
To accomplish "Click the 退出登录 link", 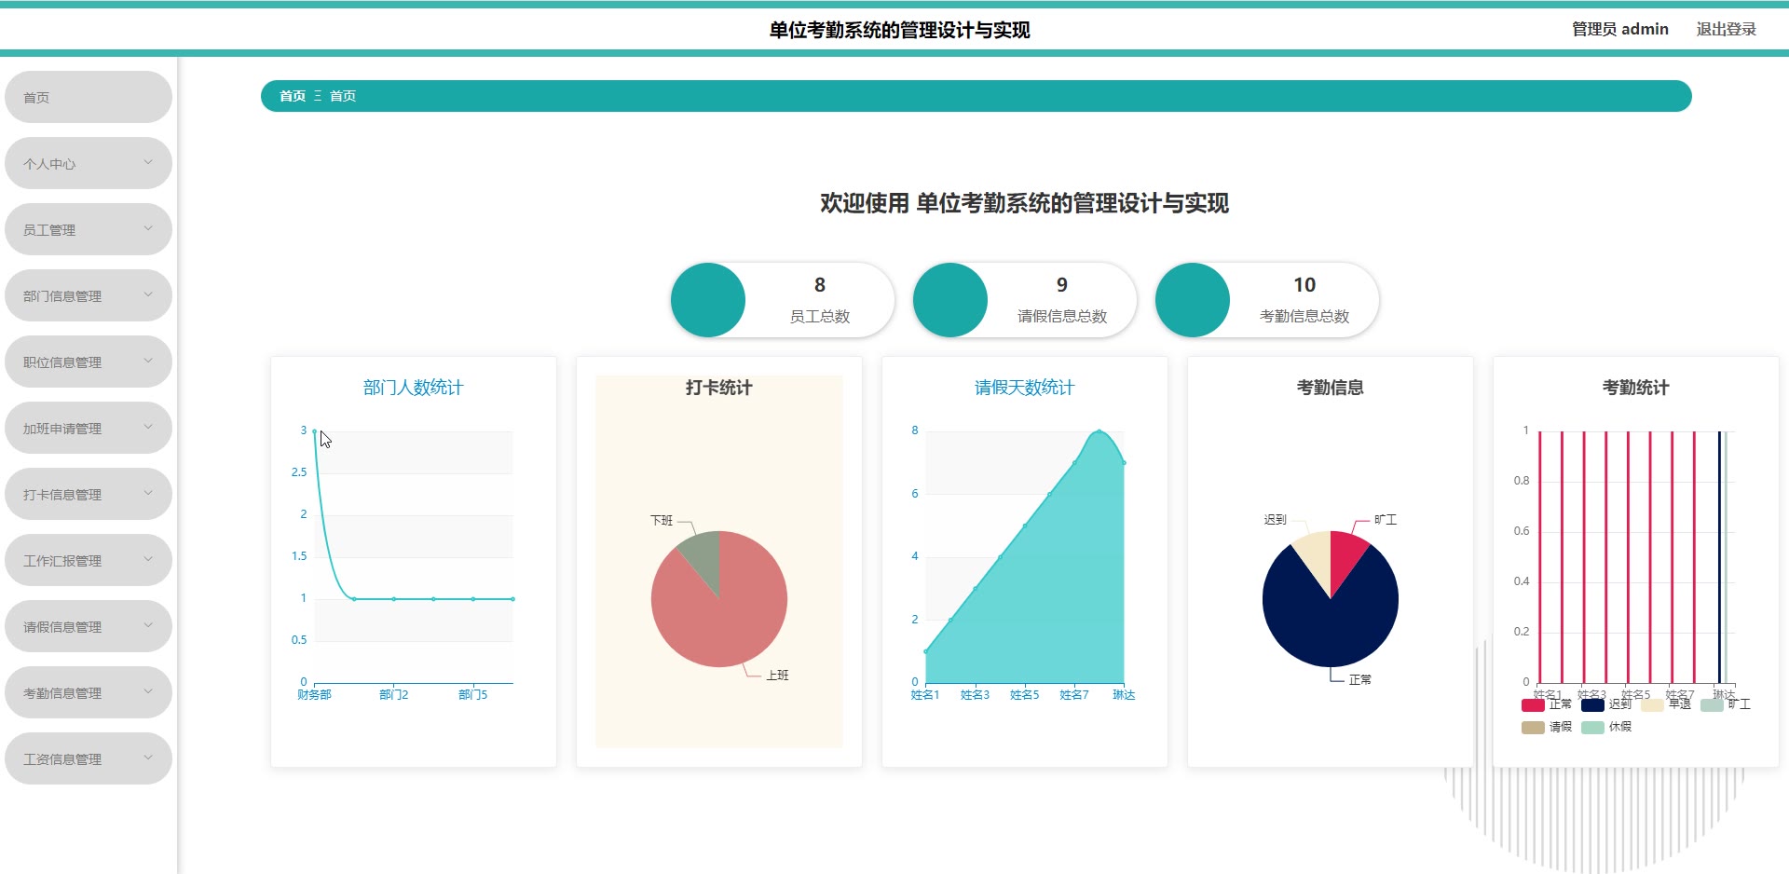I will pos(1726,29).
